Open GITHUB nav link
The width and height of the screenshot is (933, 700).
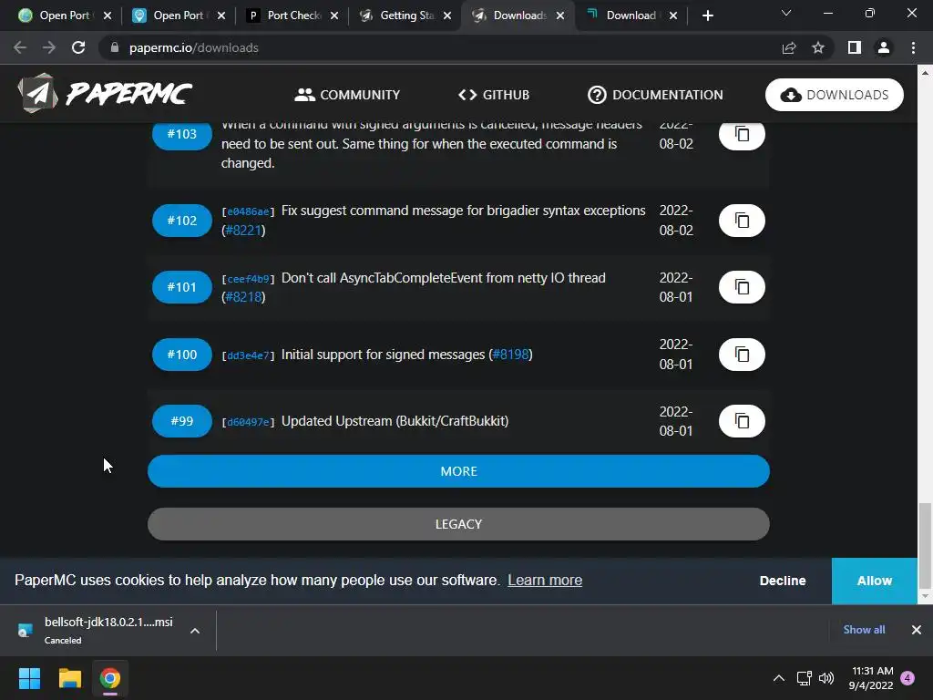[494, 95]
